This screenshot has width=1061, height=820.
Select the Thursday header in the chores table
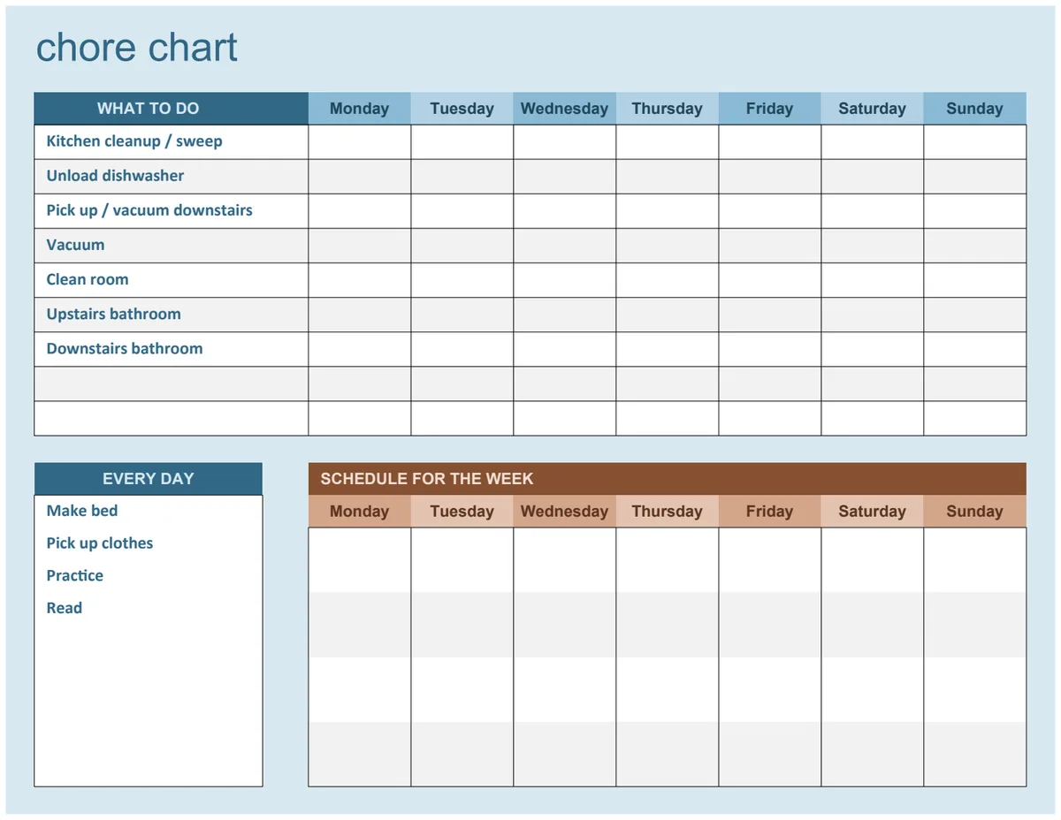coord(668,109)
